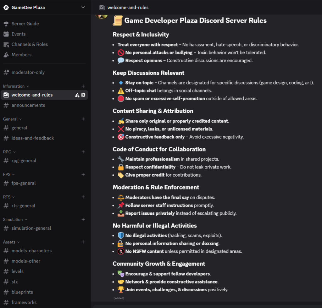Open Channels & Roles browser

[44, 44]
